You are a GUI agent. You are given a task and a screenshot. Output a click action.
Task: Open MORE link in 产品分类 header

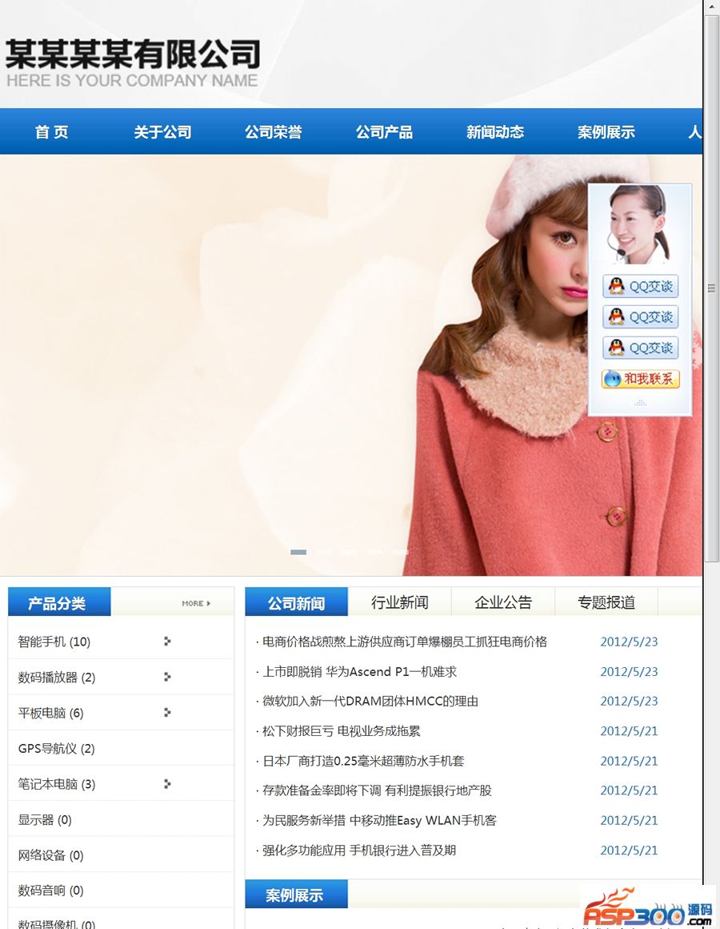point(196,603)
